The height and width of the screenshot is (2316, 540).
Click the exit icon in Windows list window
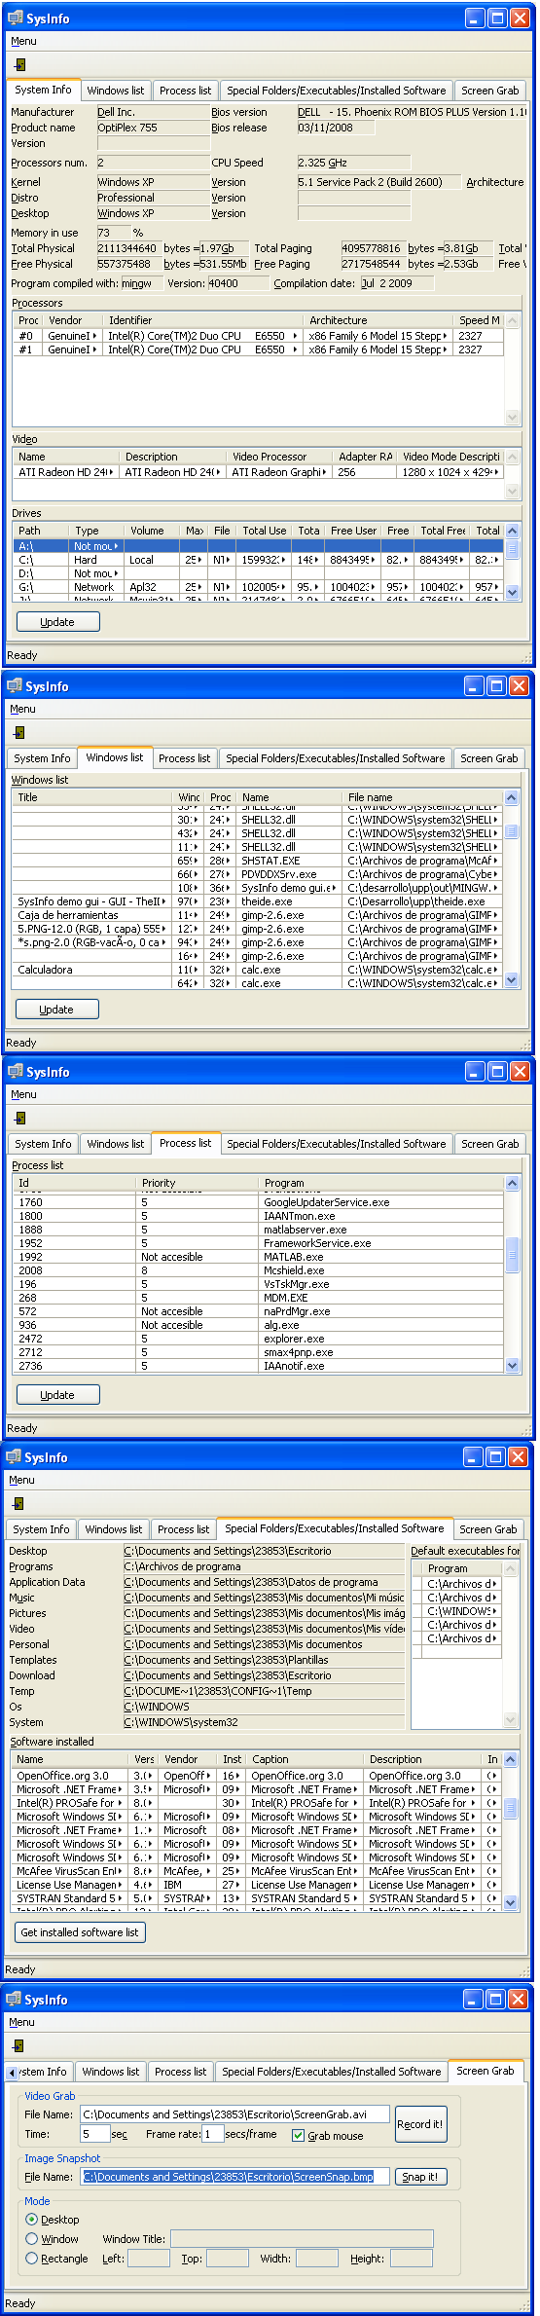[19, 733]
